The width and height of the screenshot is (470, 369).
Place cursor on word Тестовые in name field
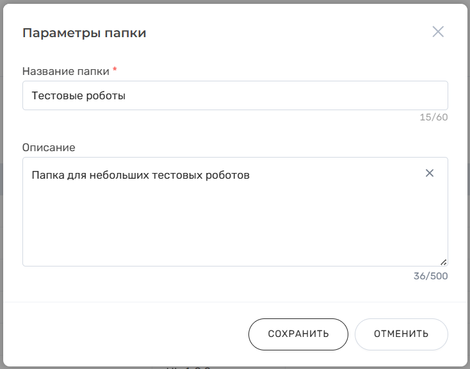point(56,95)
